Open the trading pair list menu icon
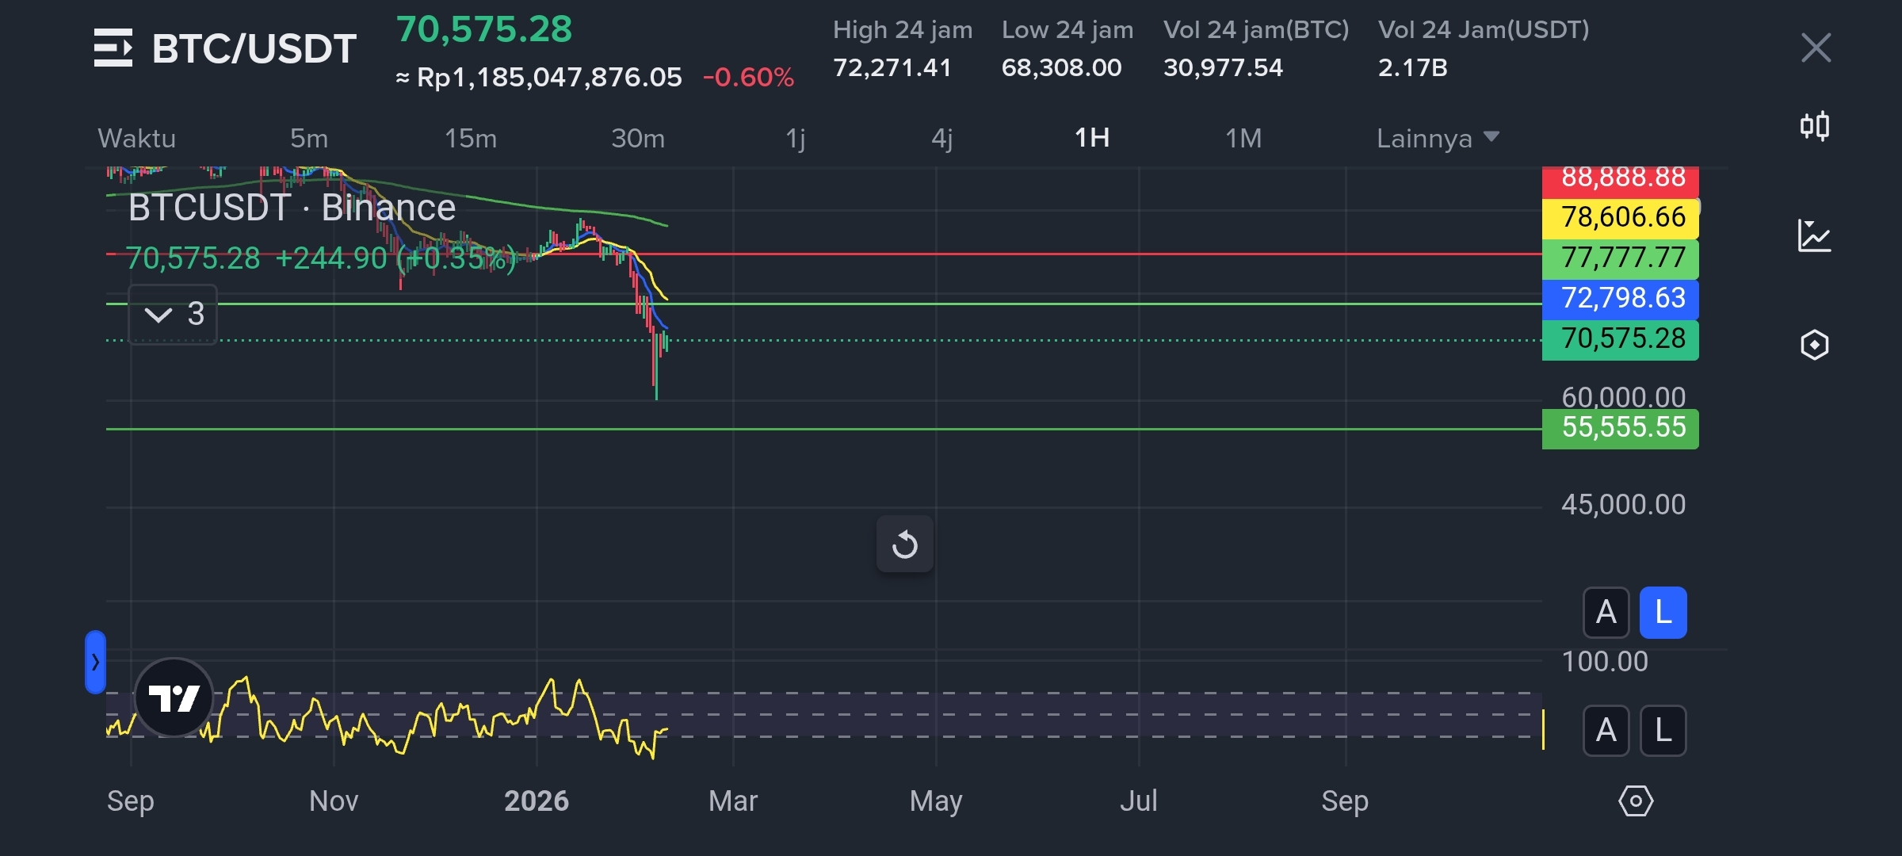1902x856 pixels. click(x=113, y=48)
